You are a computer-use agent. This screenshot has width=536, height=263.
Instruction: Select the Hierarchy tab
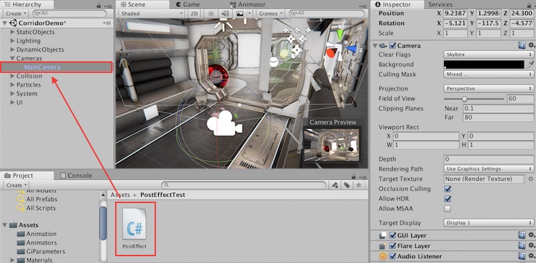[27, 5]
